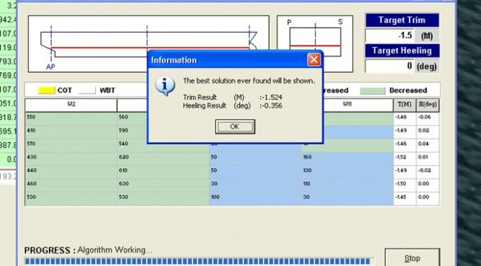Click the white WBT legend swatch
The height and width of the screenshot is (266, 481).
pos(87,90)
